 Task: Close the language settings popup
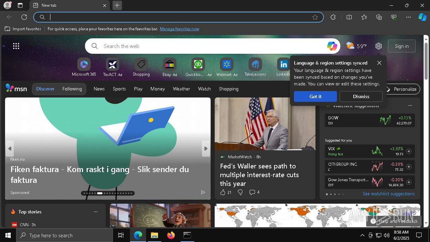[x=379, y=63]
